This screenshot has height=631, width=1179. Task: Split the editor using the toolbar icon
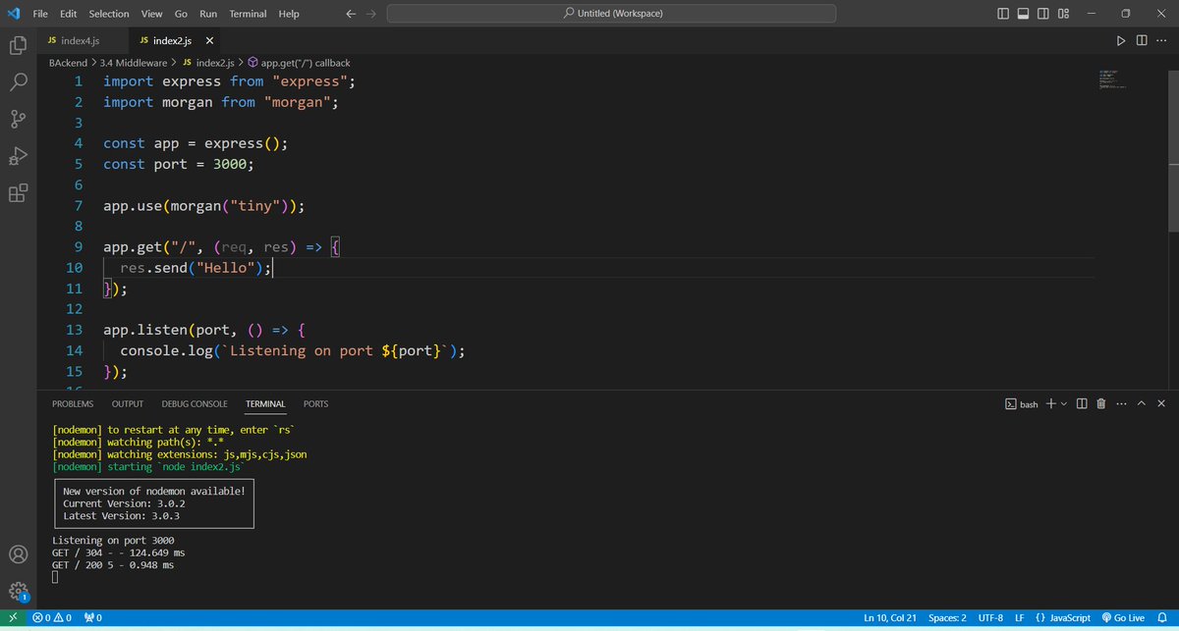[1141, 40]
